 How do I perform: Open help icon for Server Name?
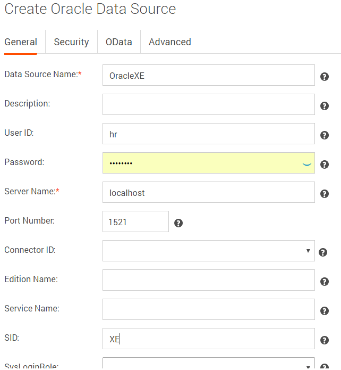(x=325, y=194)
